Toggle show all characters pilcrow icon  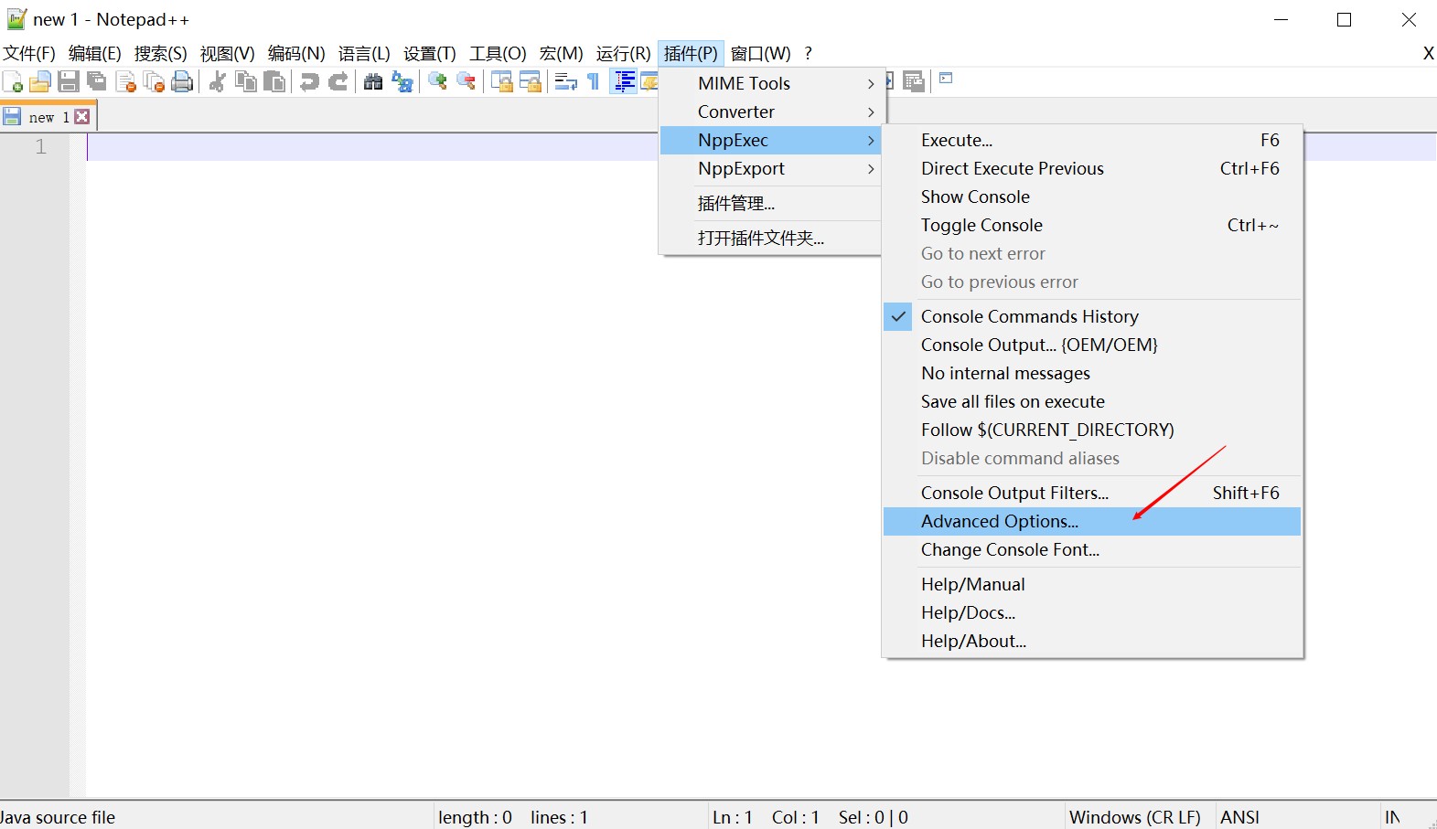point(594,82)
